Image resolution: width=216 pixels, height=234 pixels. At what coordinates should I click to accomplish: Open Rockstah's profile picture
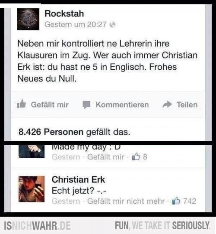pyautogui.click(x=28, y=19)
